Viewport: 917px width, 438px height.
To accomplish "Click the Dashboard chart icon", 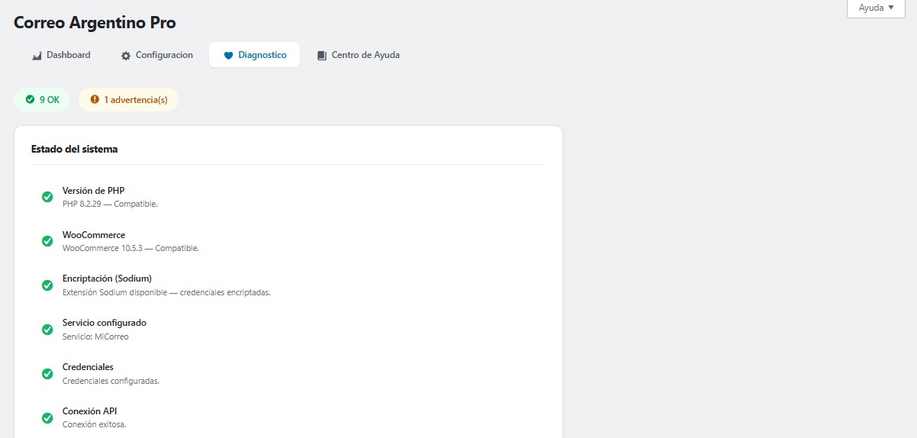I will pyautogui.click(x=37, y=56).
